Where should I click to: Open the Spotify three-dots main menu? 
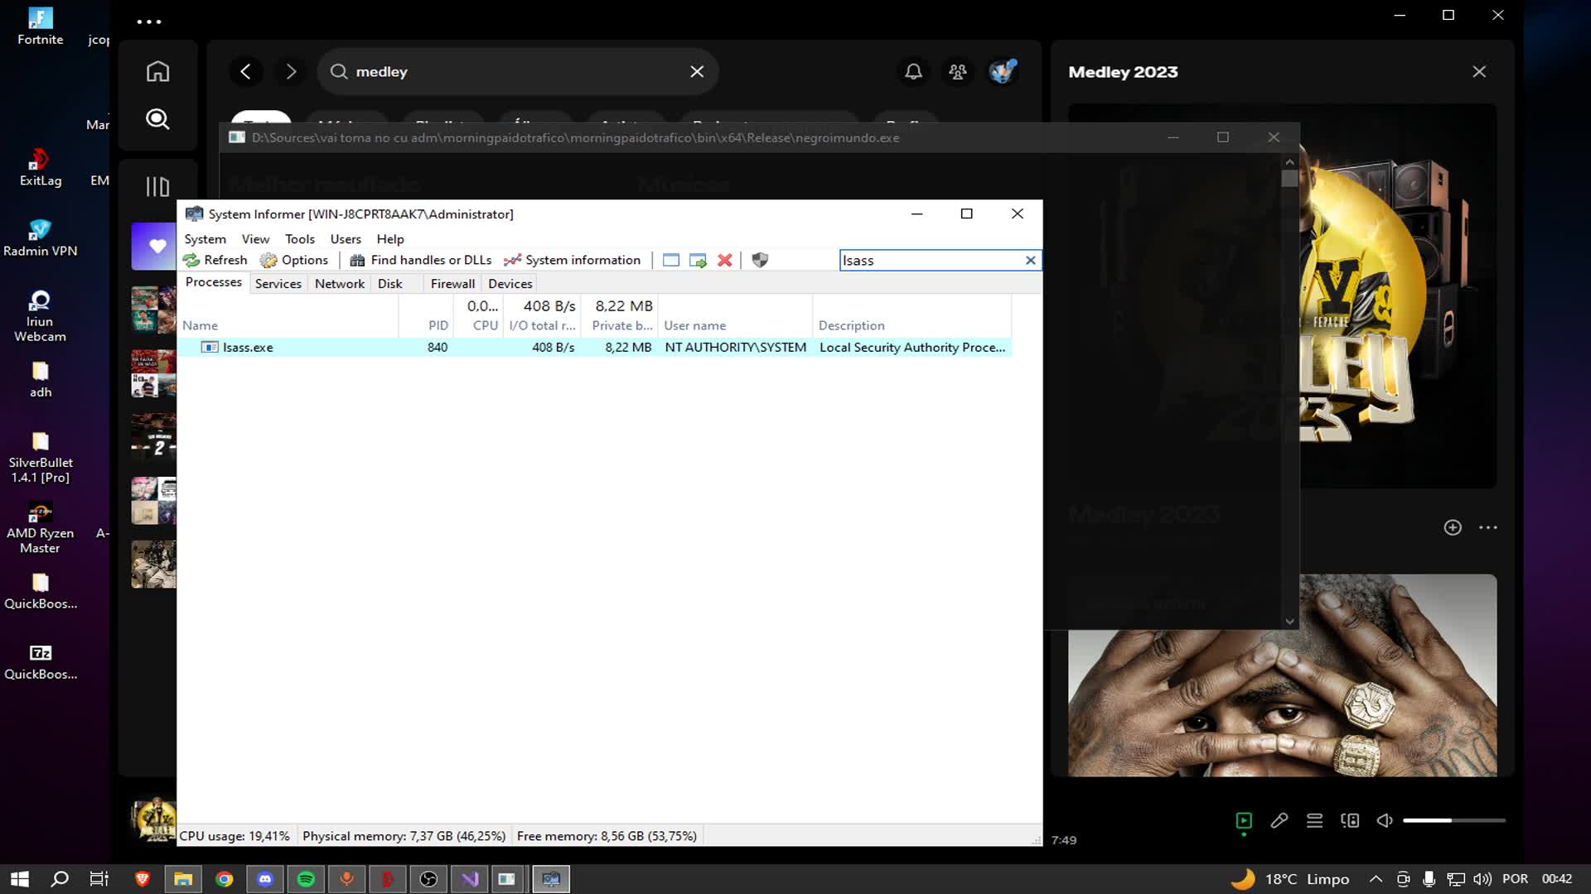click(149, 22)
